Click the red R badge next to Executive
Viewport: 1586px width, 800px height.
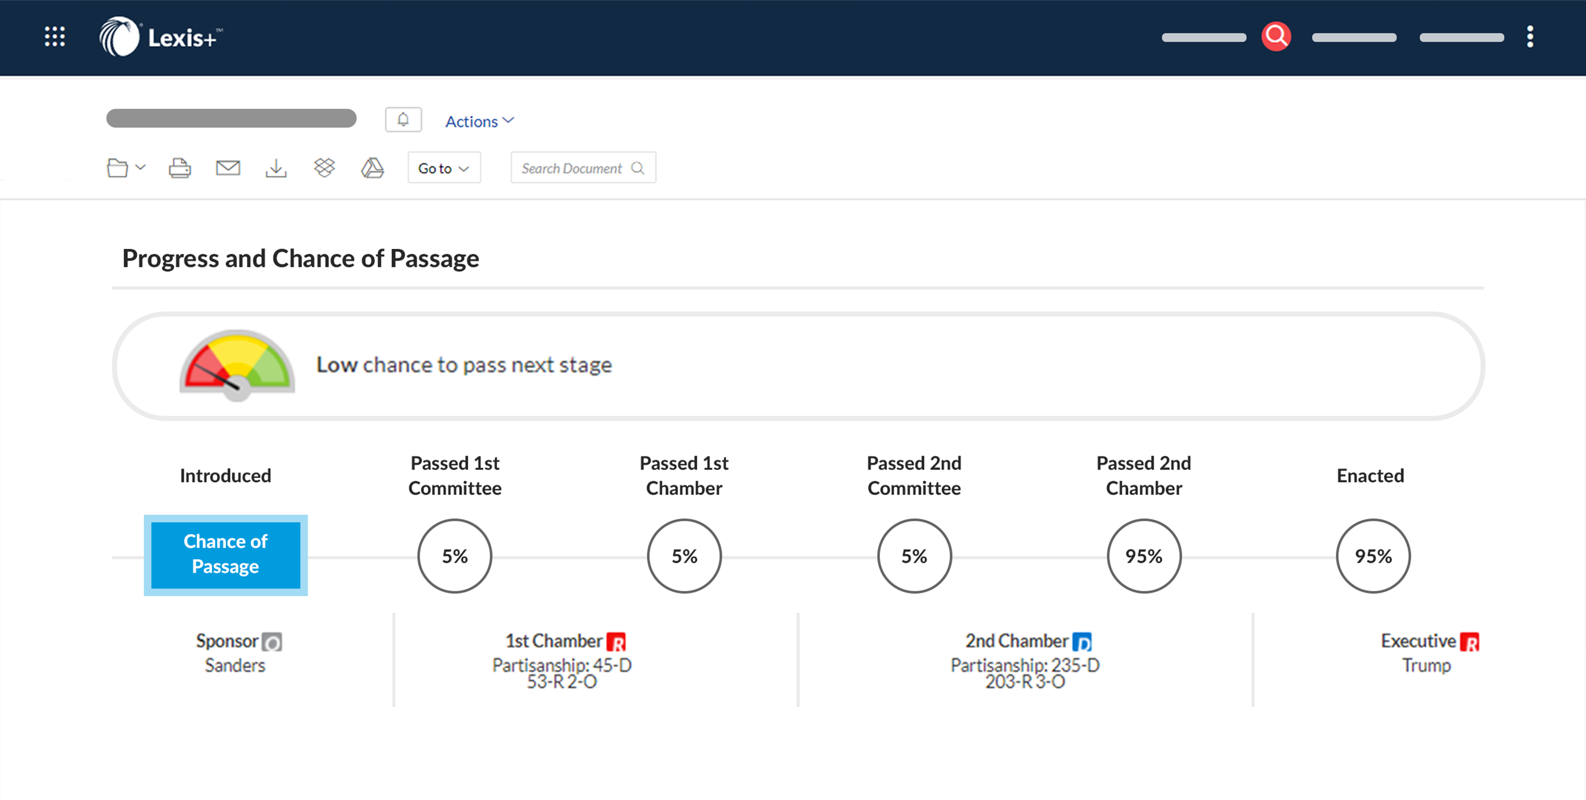coord(1470,642)
